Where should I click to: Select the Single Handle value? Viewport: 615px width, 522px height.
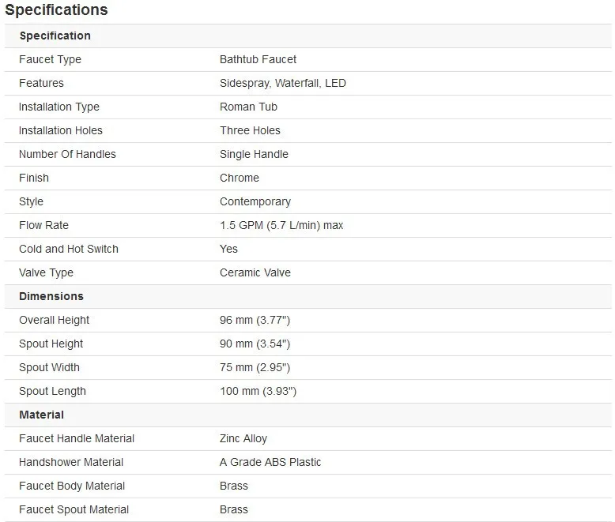(x=255, y=155)
